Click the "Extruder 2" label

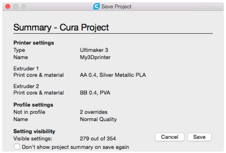(26, 86)
